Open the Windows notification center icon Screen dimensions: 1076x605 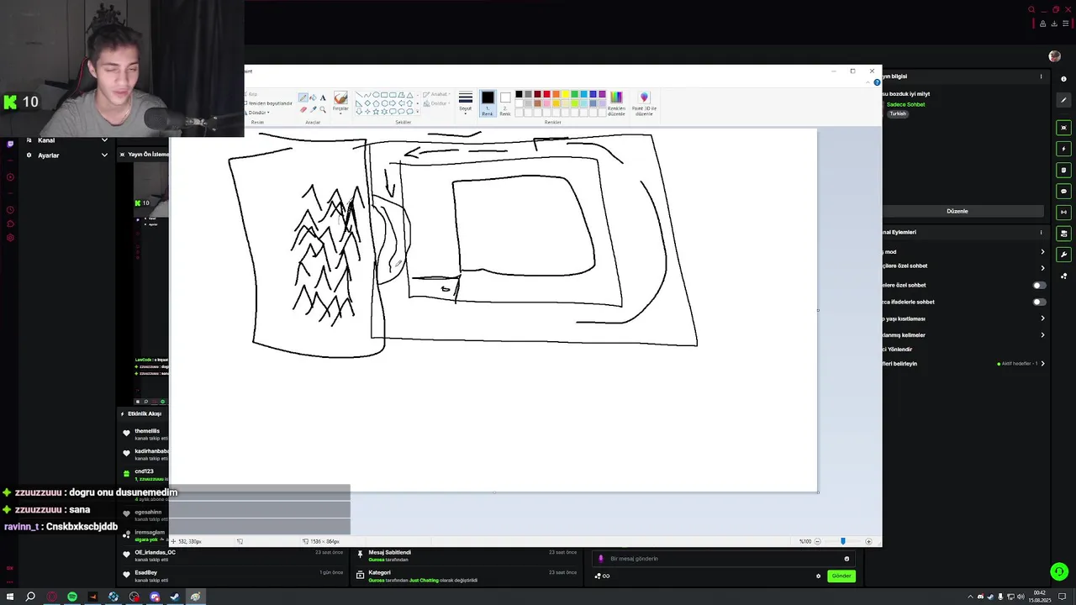point(1063,597)
